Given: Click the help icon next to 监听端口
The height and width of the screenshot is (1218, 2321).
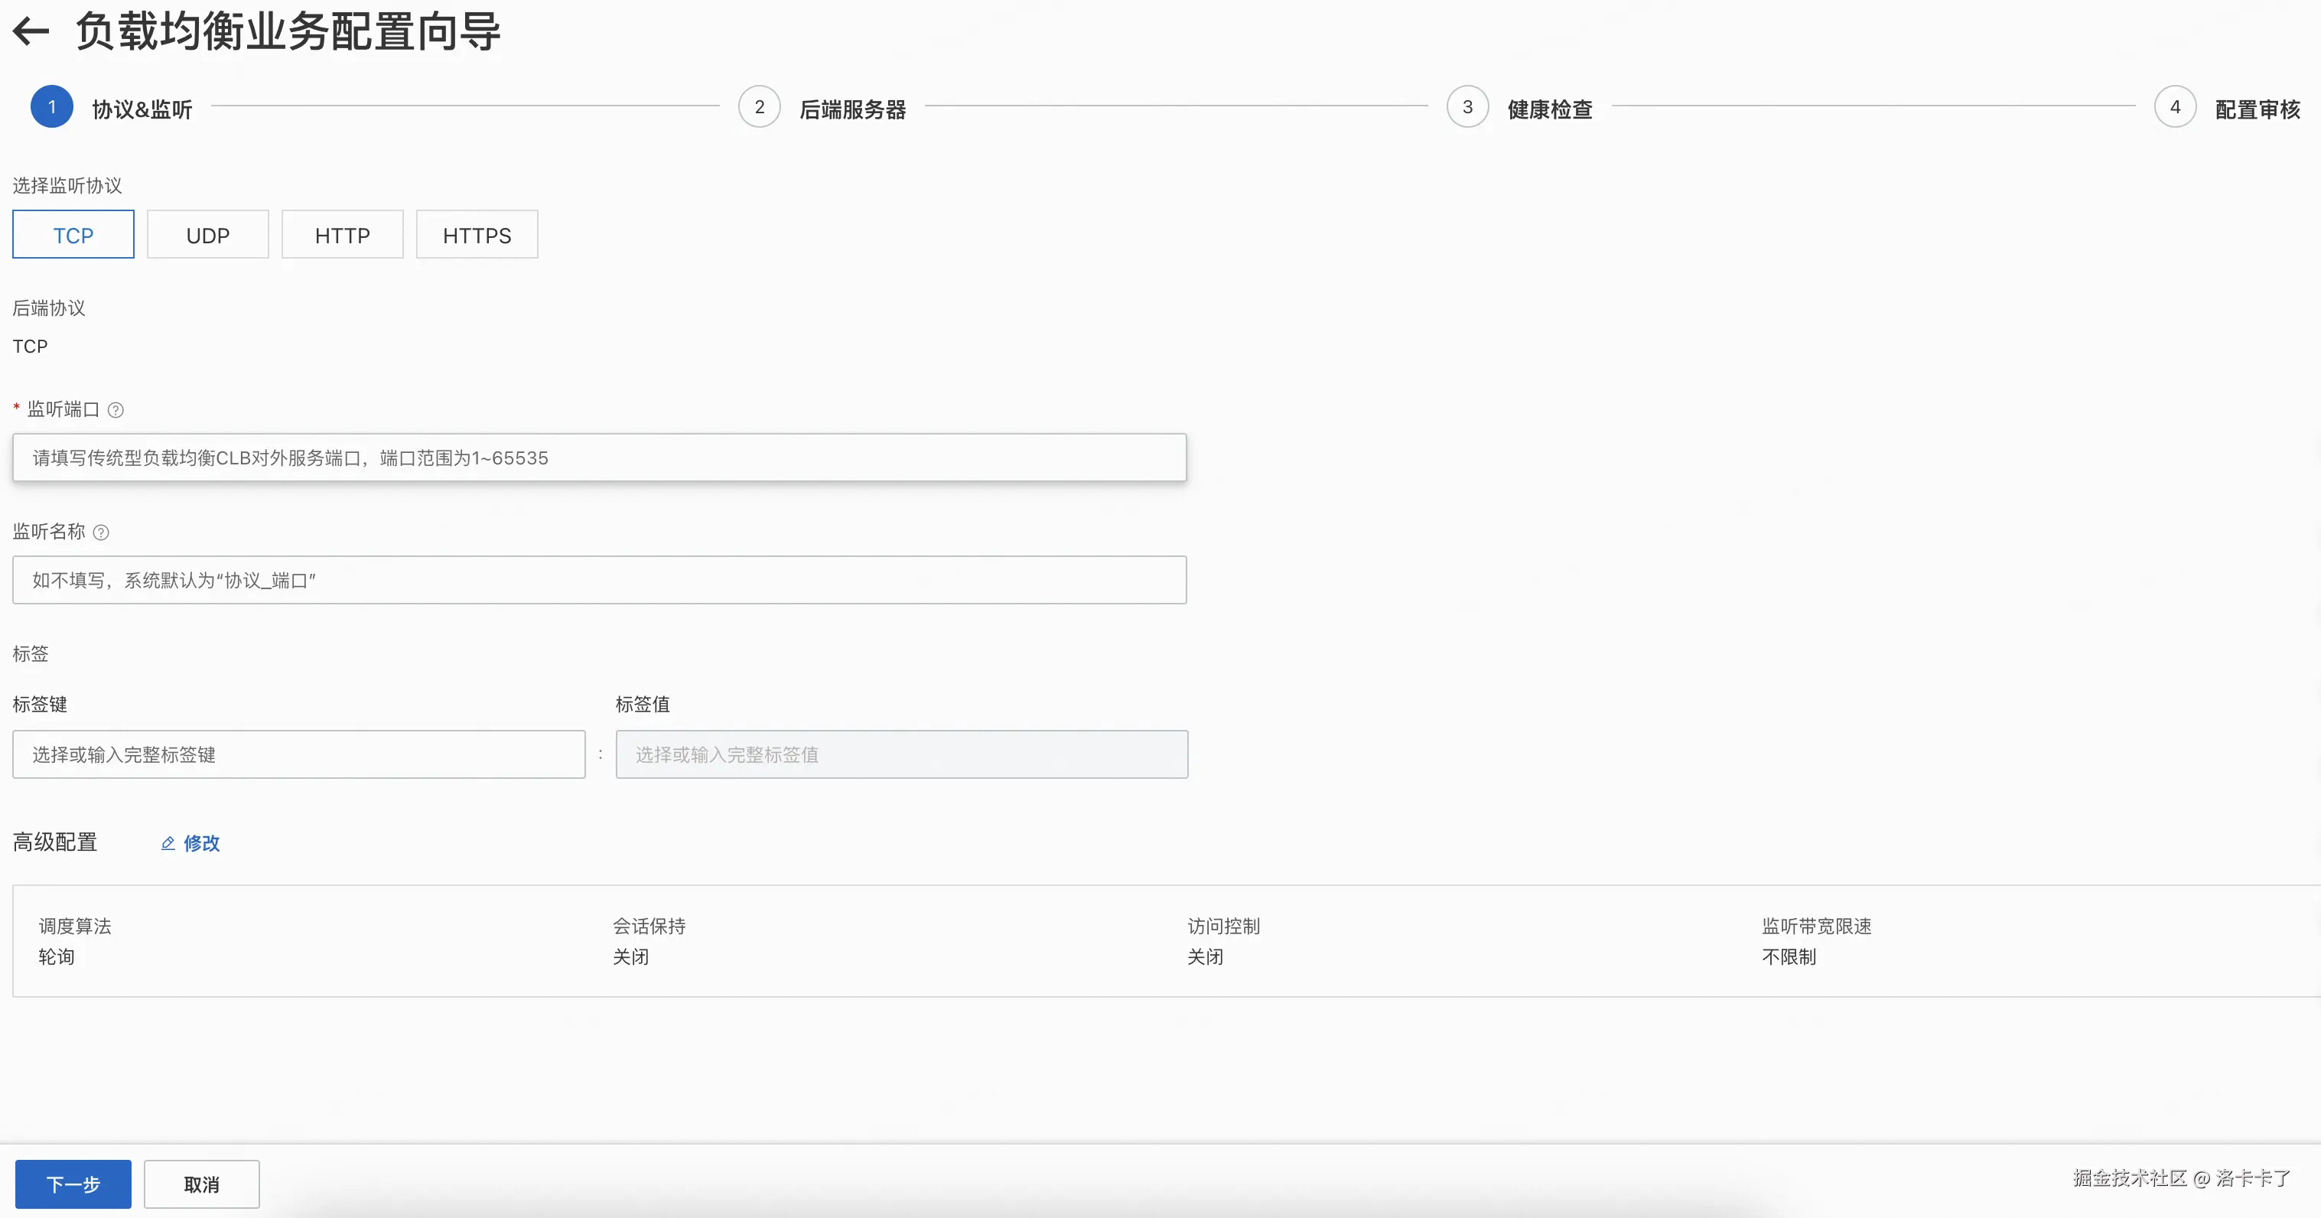Looking at the screenshot, I should click(x=116, y=410).
